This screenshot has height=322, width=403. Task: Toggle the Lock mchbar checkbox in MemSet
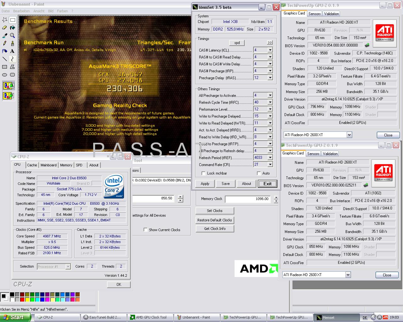pos(203,173)
